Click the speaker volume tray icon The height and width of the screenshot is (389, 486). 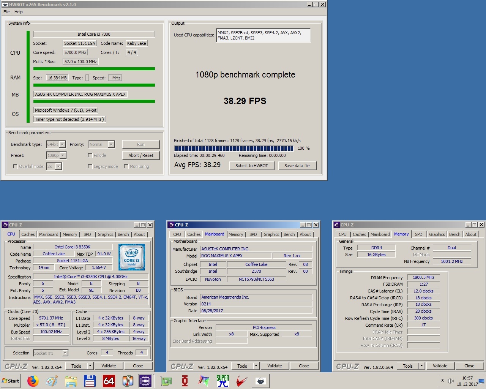pos(451,381)
